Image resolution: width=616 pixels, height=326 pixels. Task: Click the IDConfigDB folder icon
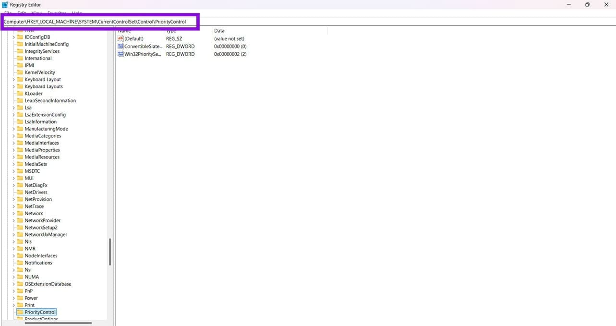click(20, 37)
